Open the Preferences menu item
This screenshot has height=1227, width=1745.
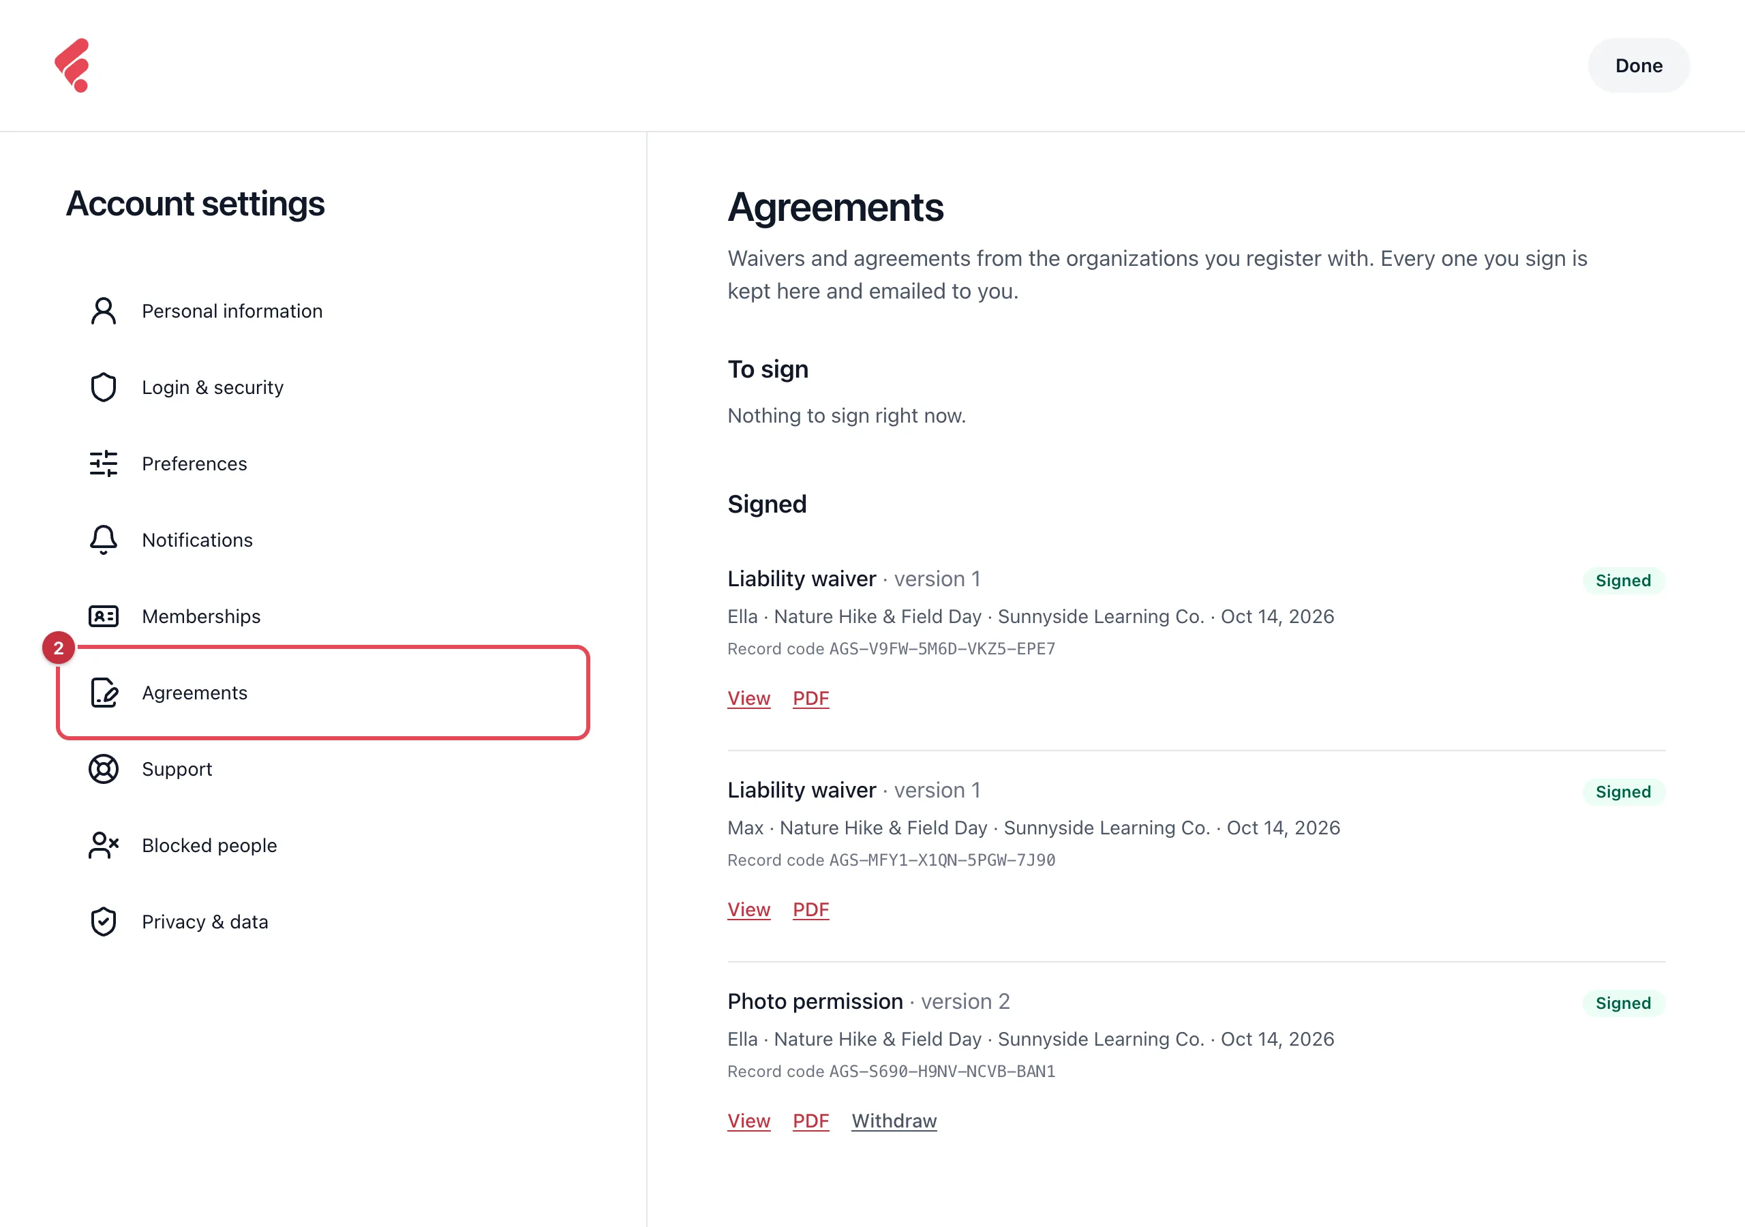click(323, 464)
